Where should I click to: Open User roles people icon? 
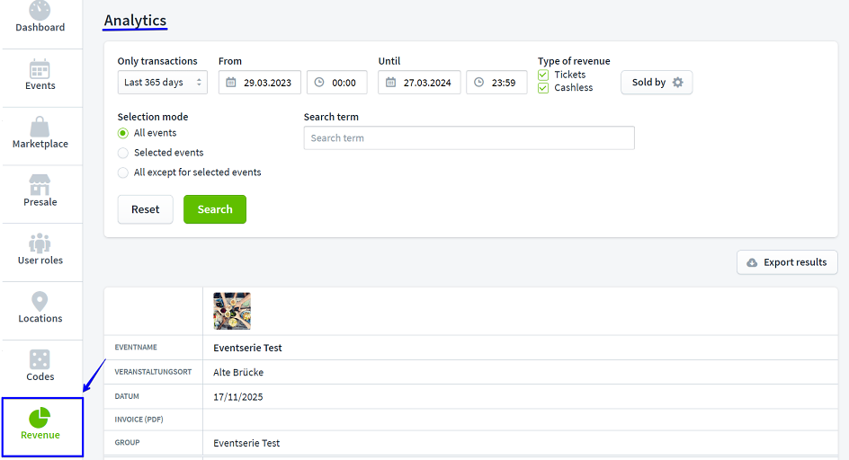click(40, 243)
